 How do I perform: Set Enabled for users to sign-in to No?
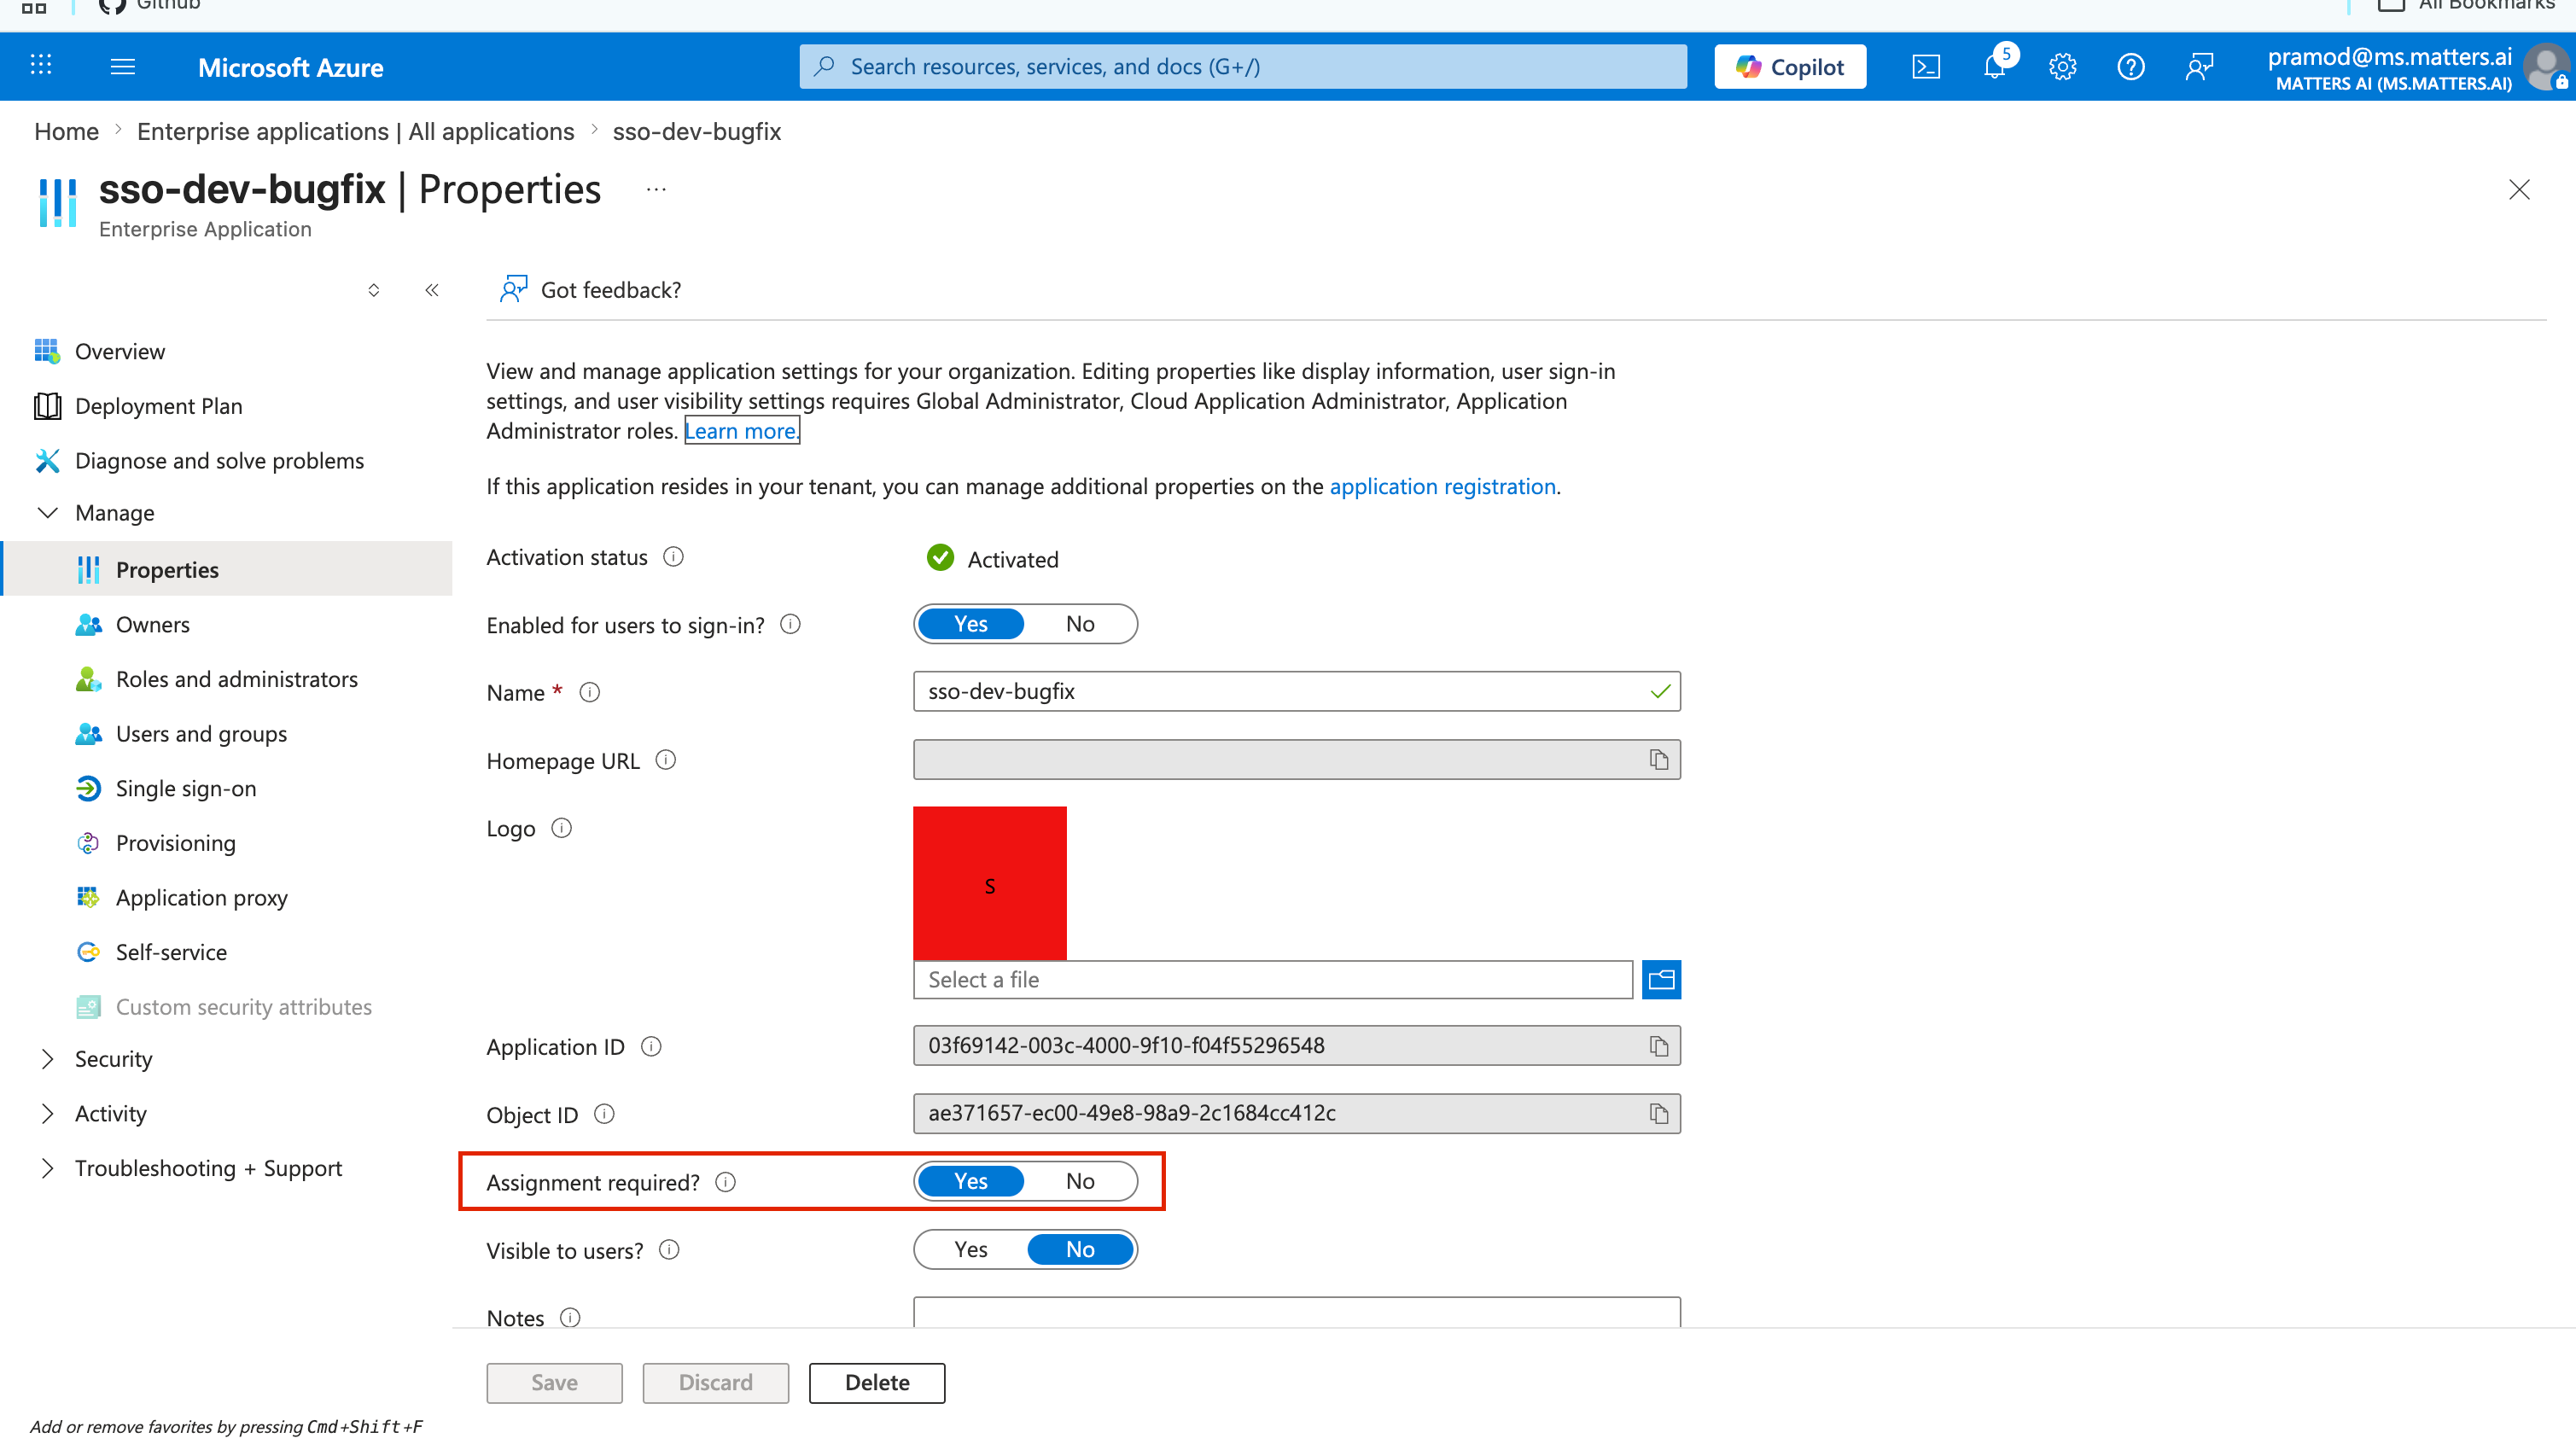coord(1080,624)
